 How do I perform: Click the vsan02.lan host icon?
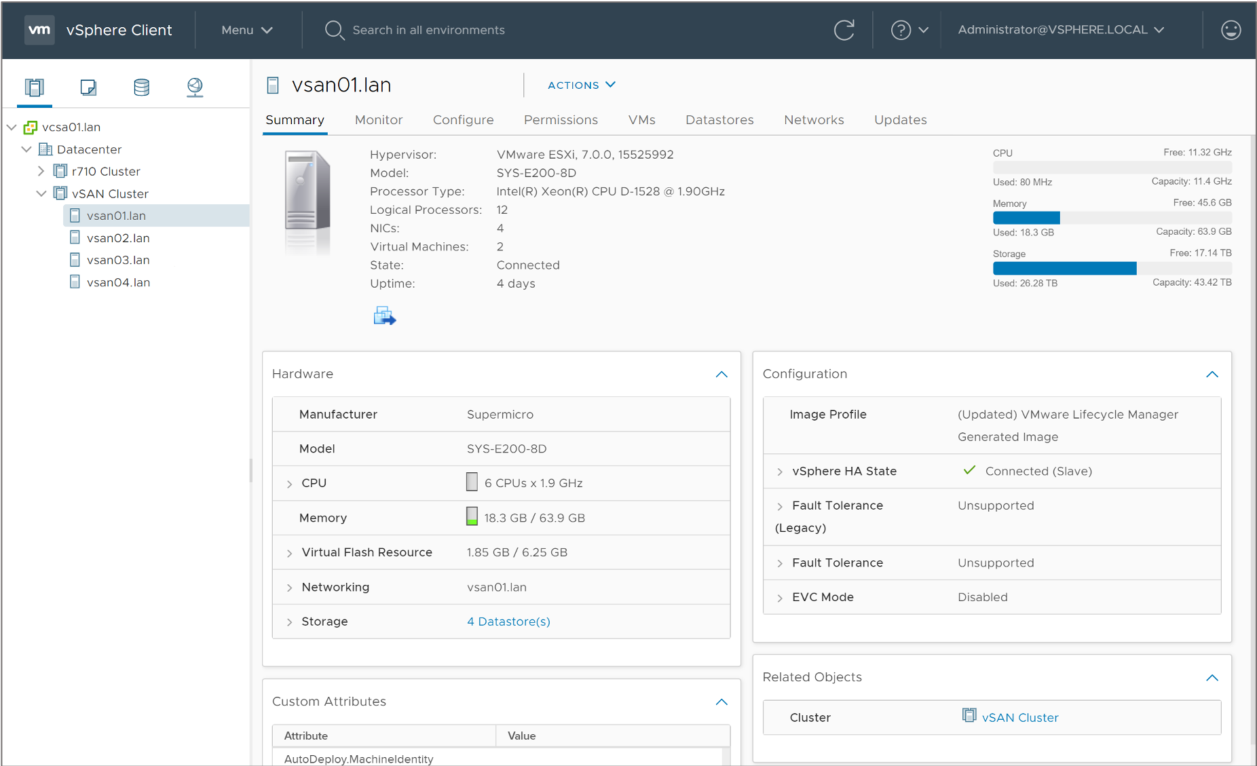(75, 237)
